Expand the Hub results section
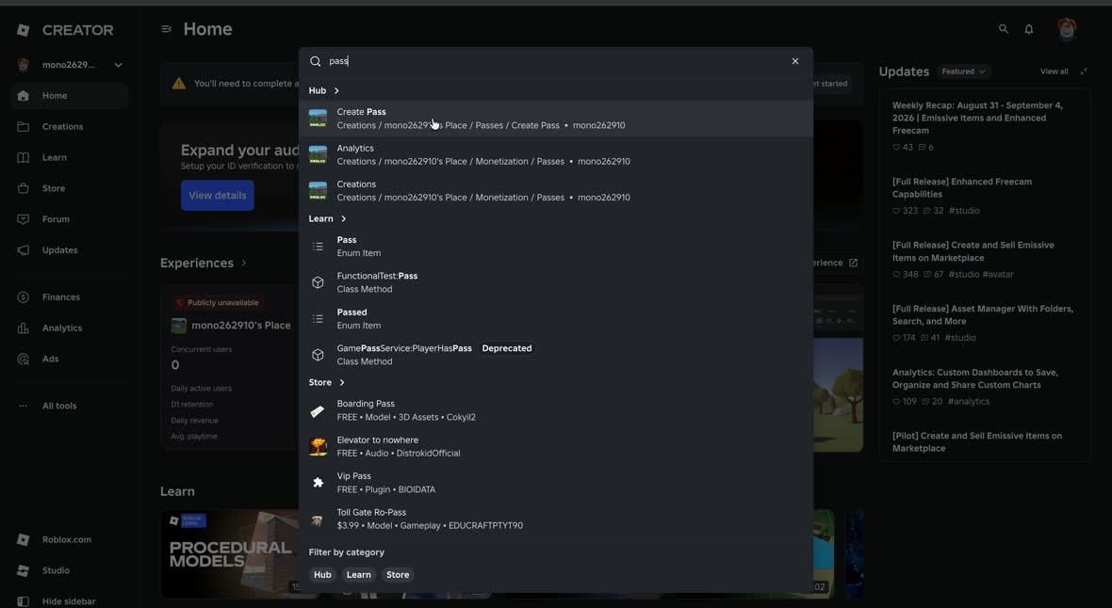1112x608 pixels. 324,90
